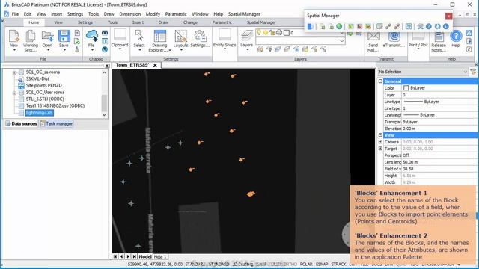The width and height of the screenshot is (479, 269).
Task: Expand the SQL_OC_sa roma tree node
Action: pyautogui.click(x=14, y=72)
